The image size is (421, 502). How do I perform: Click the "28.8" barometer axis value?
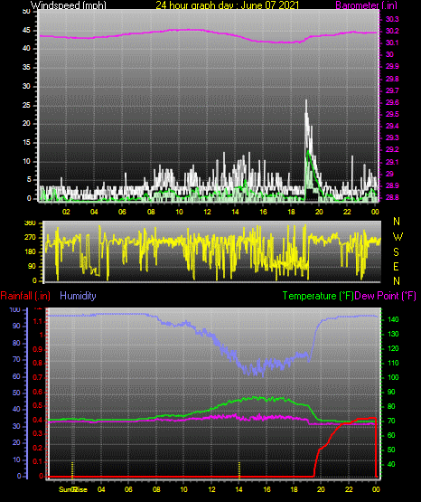[x=392, y=197]
